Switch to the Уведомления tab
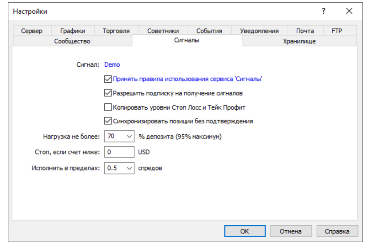The width and height of the screenshot is (373, 249). [x=259, y=31]
